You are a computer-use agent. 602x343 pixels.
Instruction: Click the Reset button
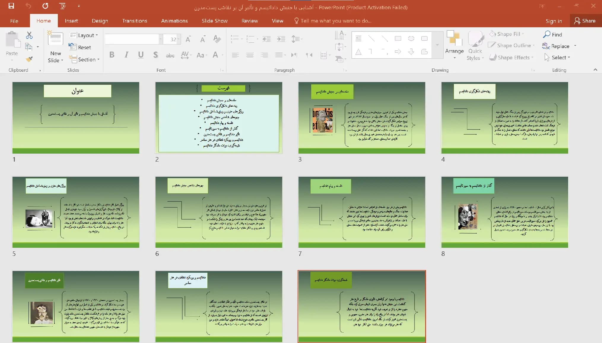tap(80, 47)
